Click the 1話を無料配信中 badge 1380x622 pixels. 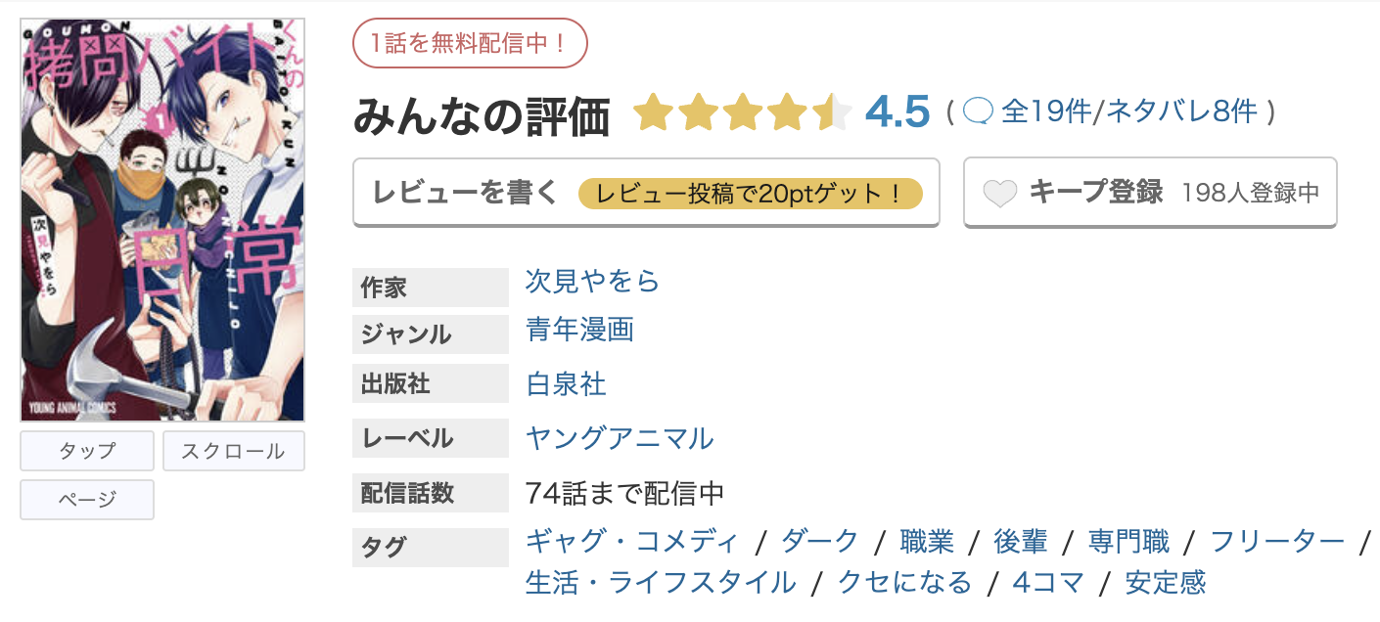point(470,43)
